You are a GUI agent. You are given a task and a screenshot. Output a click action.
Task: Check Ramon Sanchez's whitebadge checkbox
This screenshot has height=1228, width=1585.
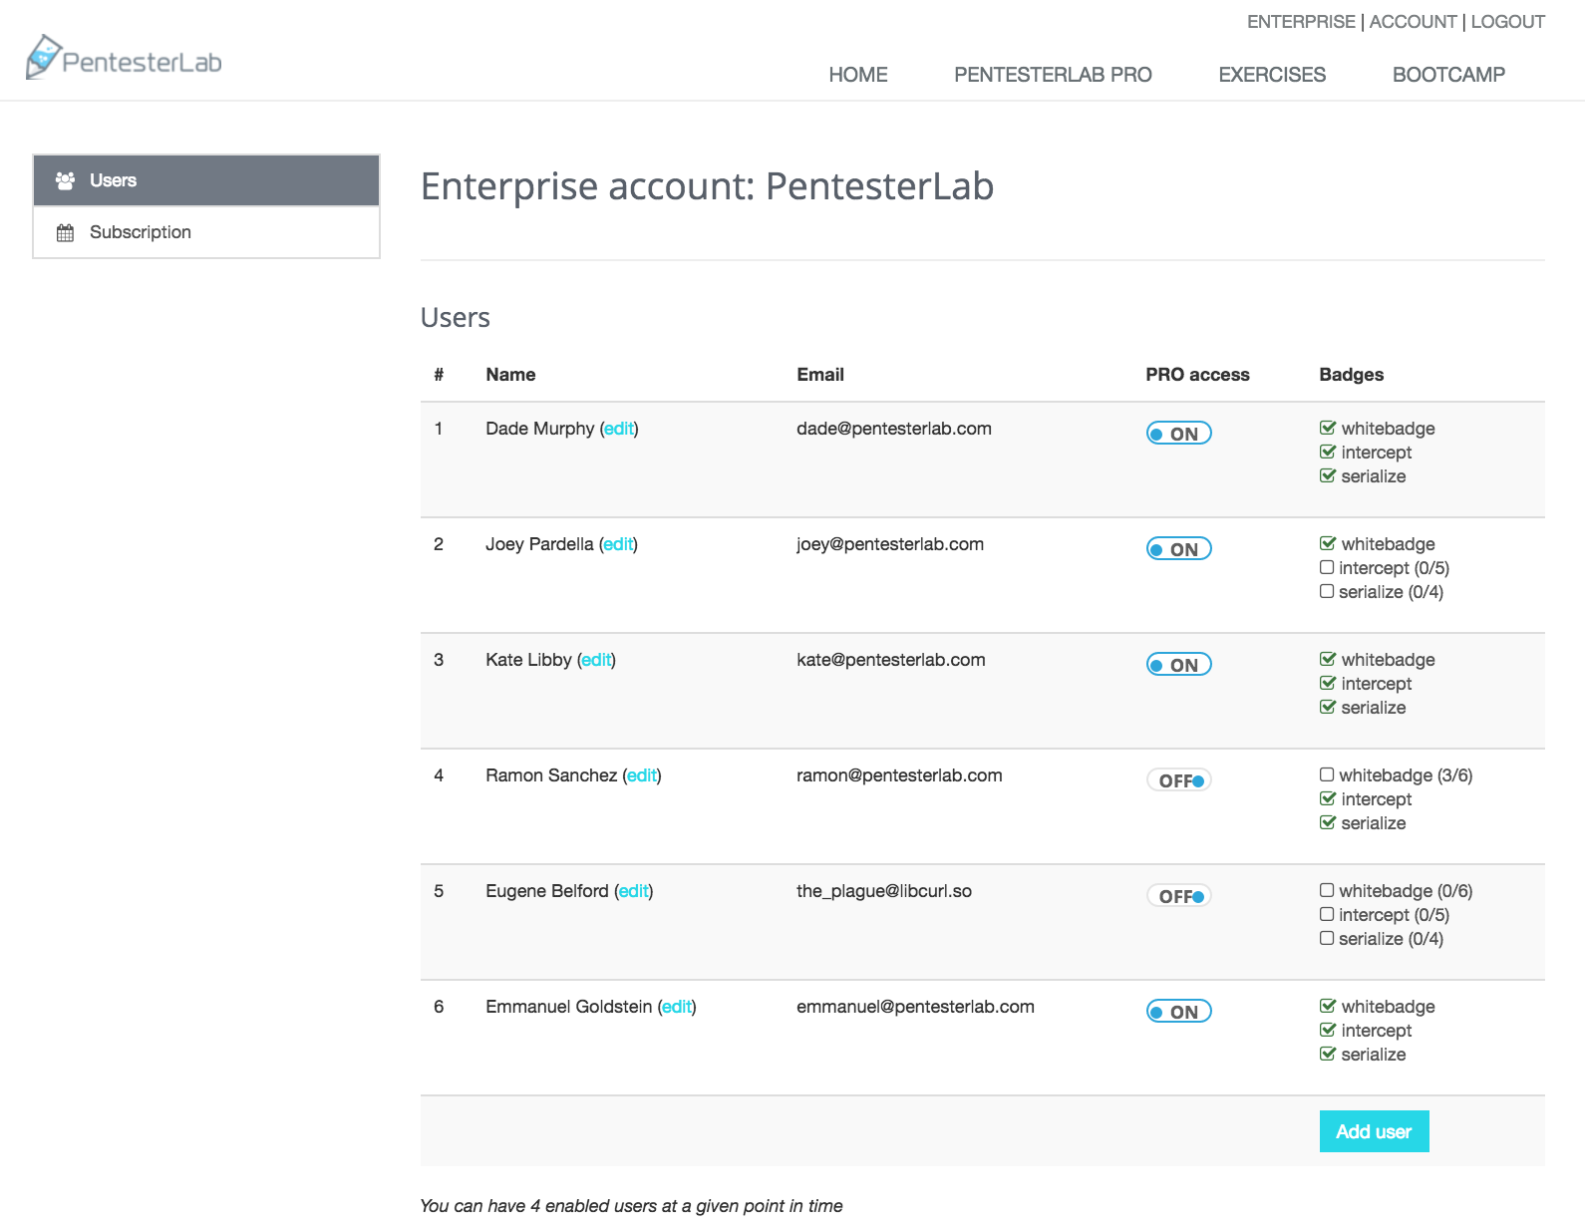pos(1327,773)
